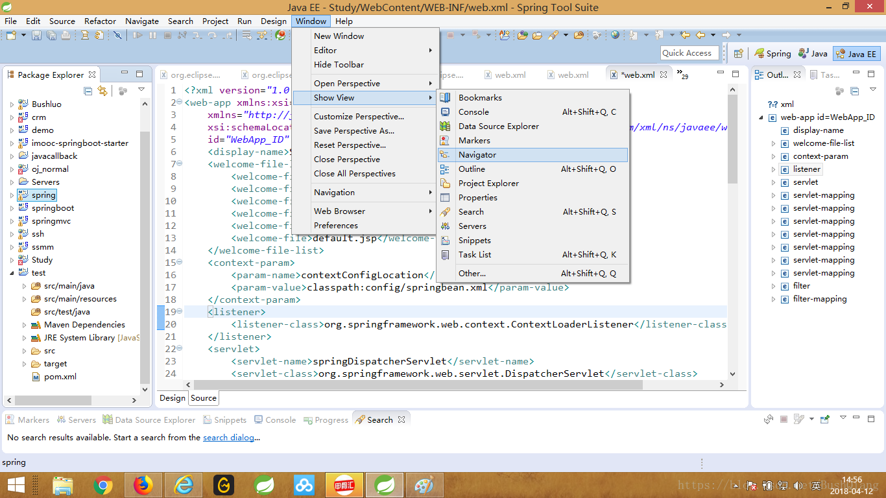Click the Outline panel collapse all icon
The height and width of the screenshot is (498, 886).
855,91
